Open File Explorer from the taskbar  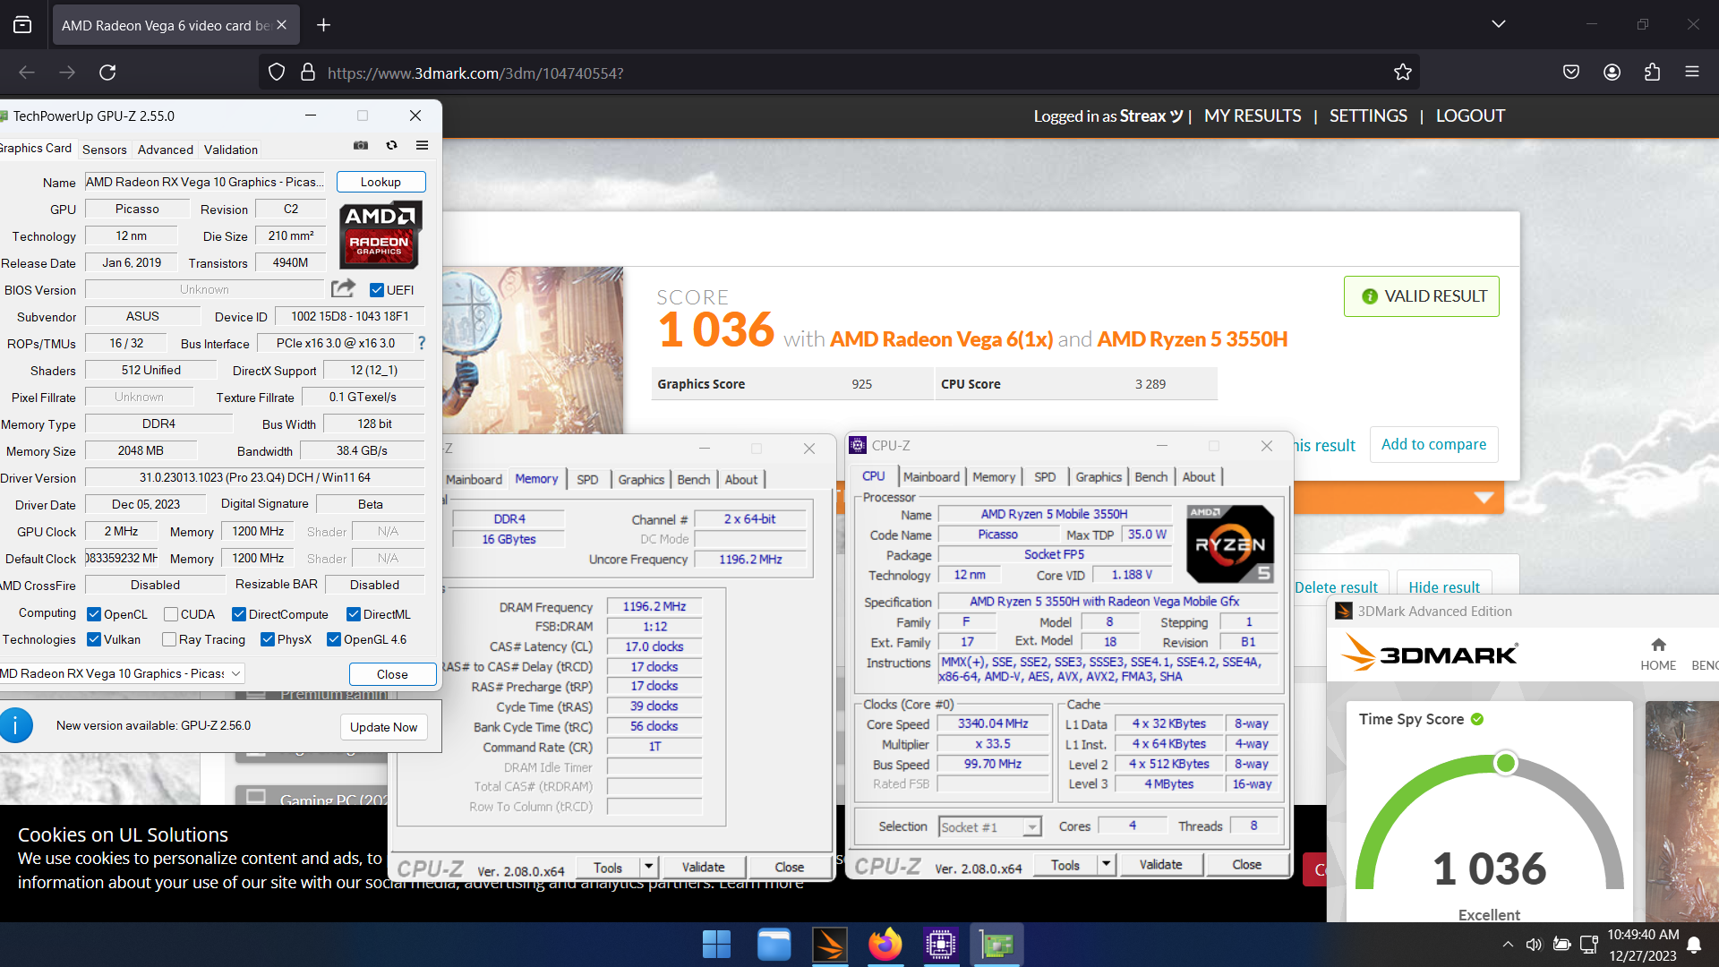774,945
